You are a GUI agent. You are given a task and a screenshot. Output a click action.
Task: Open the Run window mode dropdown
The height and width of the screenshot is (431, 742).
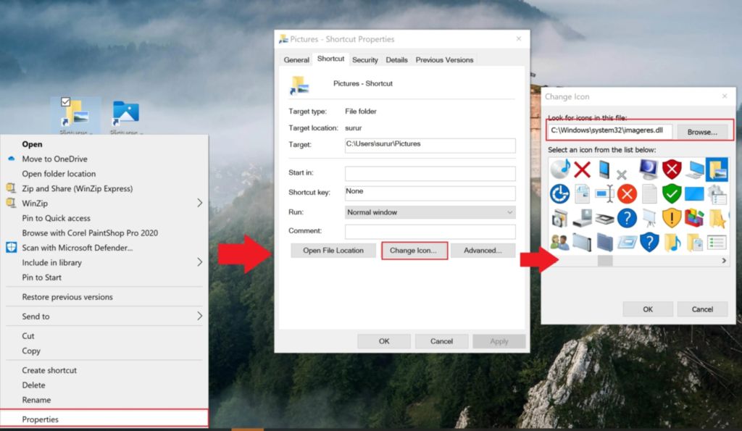click(x=430, y=212)
